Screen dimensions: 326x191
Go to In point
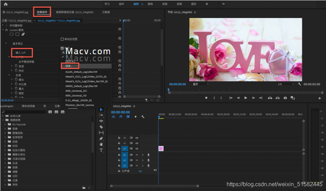(231, 98)
